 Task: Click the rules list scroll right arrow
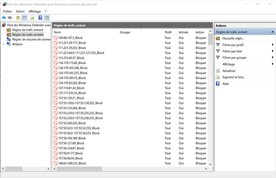tap(206, 168)
